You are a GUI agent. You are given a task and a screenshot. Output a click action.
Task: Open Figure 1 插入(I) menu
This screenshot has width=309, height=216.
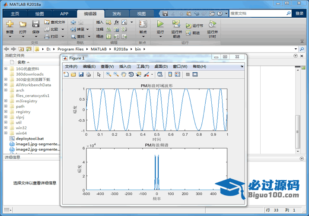[125, 67]
